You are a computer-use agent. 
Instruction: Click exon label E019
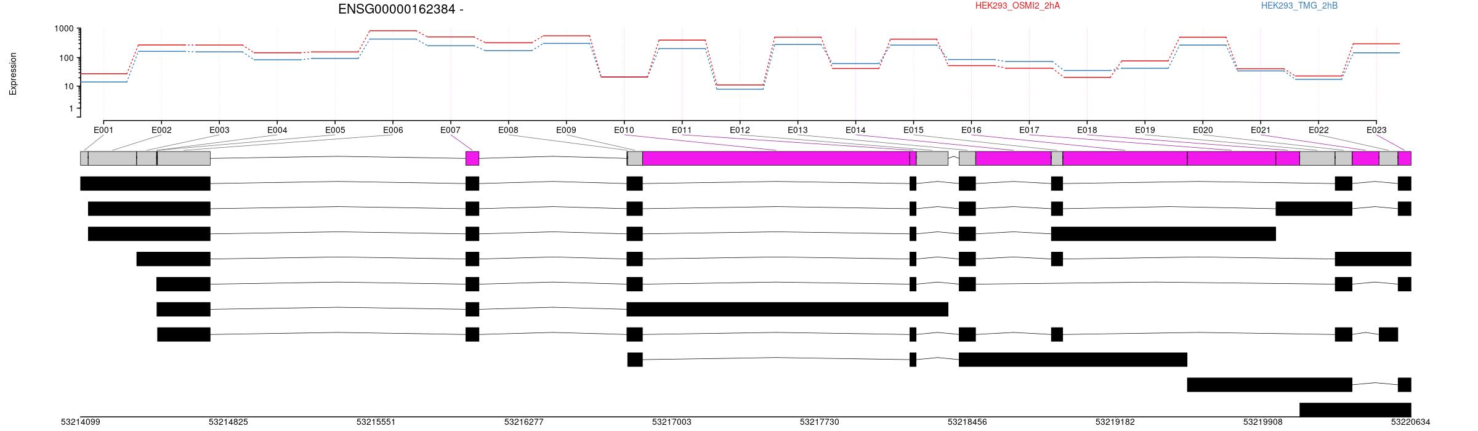(x=1145, y=130)
